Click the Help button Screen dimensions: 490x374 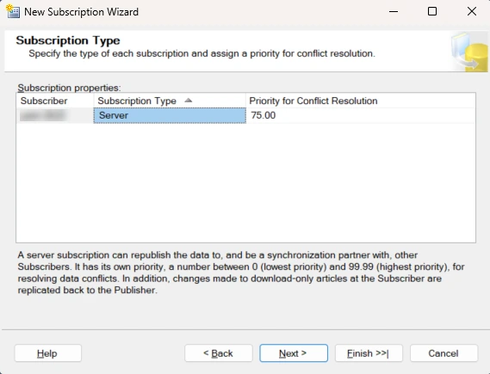[x=48, y=353]
